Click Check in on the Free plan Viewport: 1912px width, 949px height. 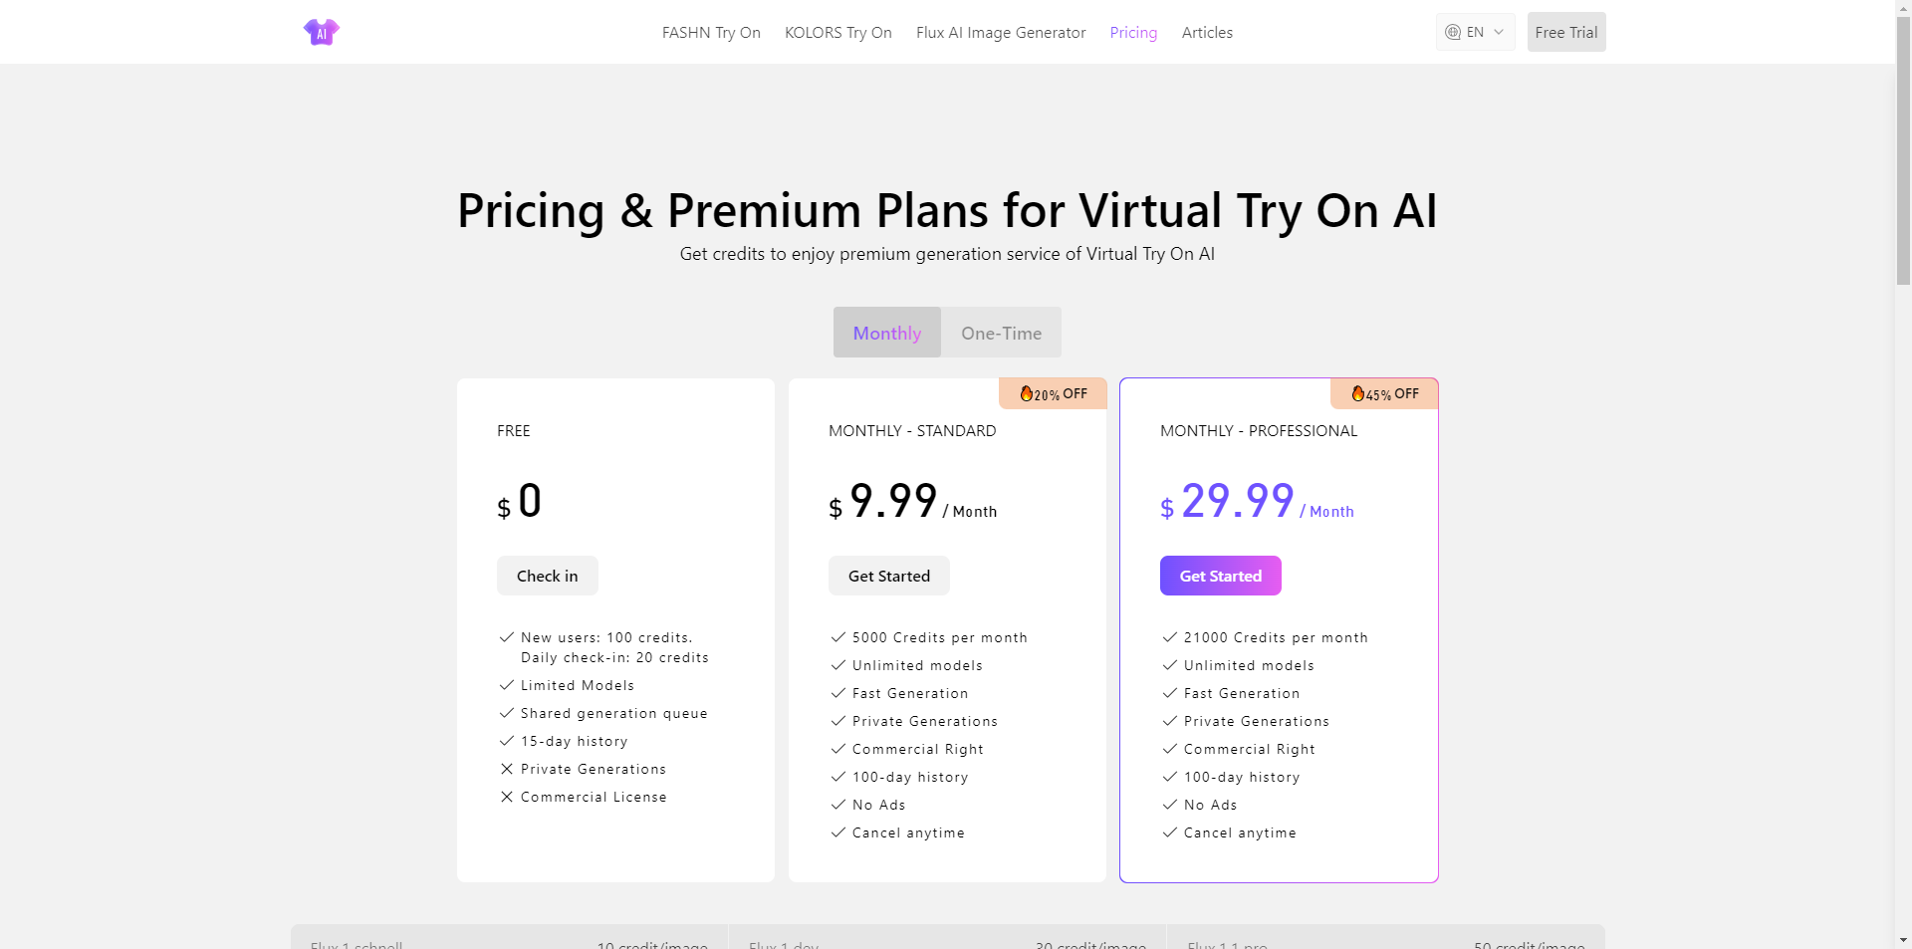tap(547, 576)
